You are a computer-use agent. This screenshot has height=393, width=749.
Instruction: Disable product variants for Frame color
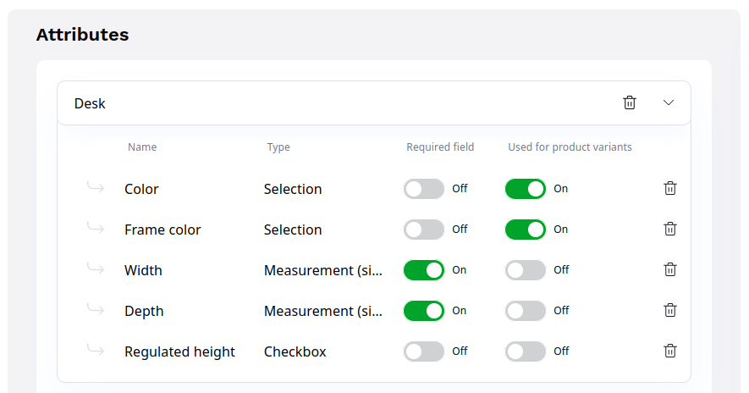pos(526,230)
